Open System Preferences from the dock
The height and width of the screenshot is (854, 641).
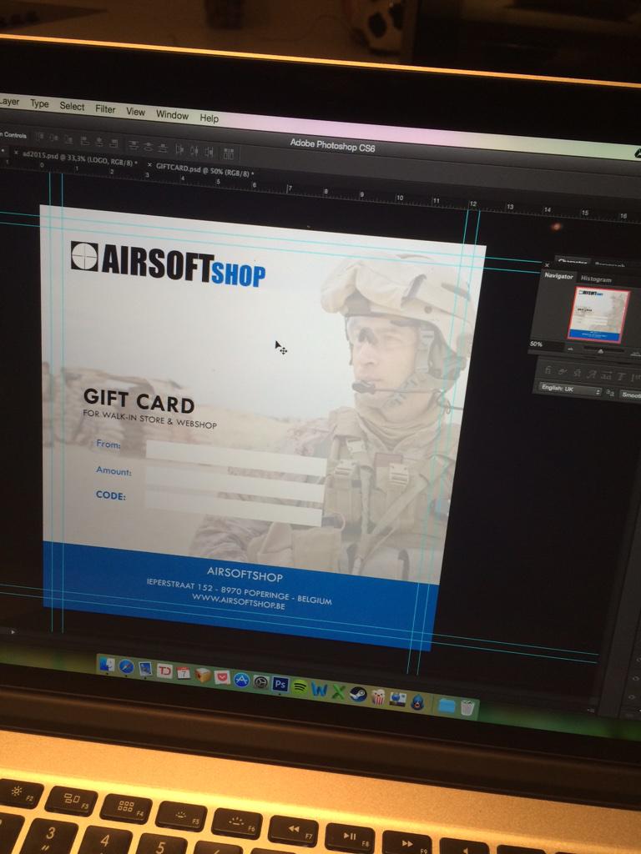click(x=260, y=682)
